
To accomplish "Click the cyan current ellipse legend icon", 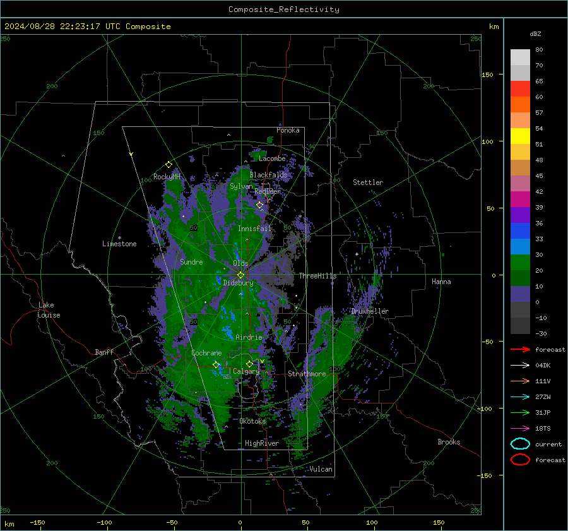I will point(520,444).
